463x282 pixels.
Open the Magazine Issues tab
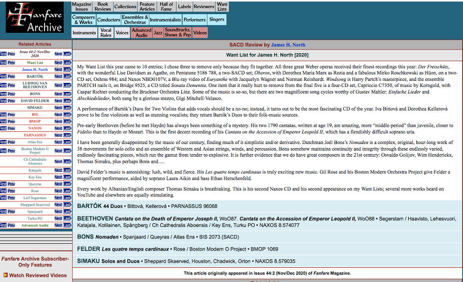[x=82, y=7]
